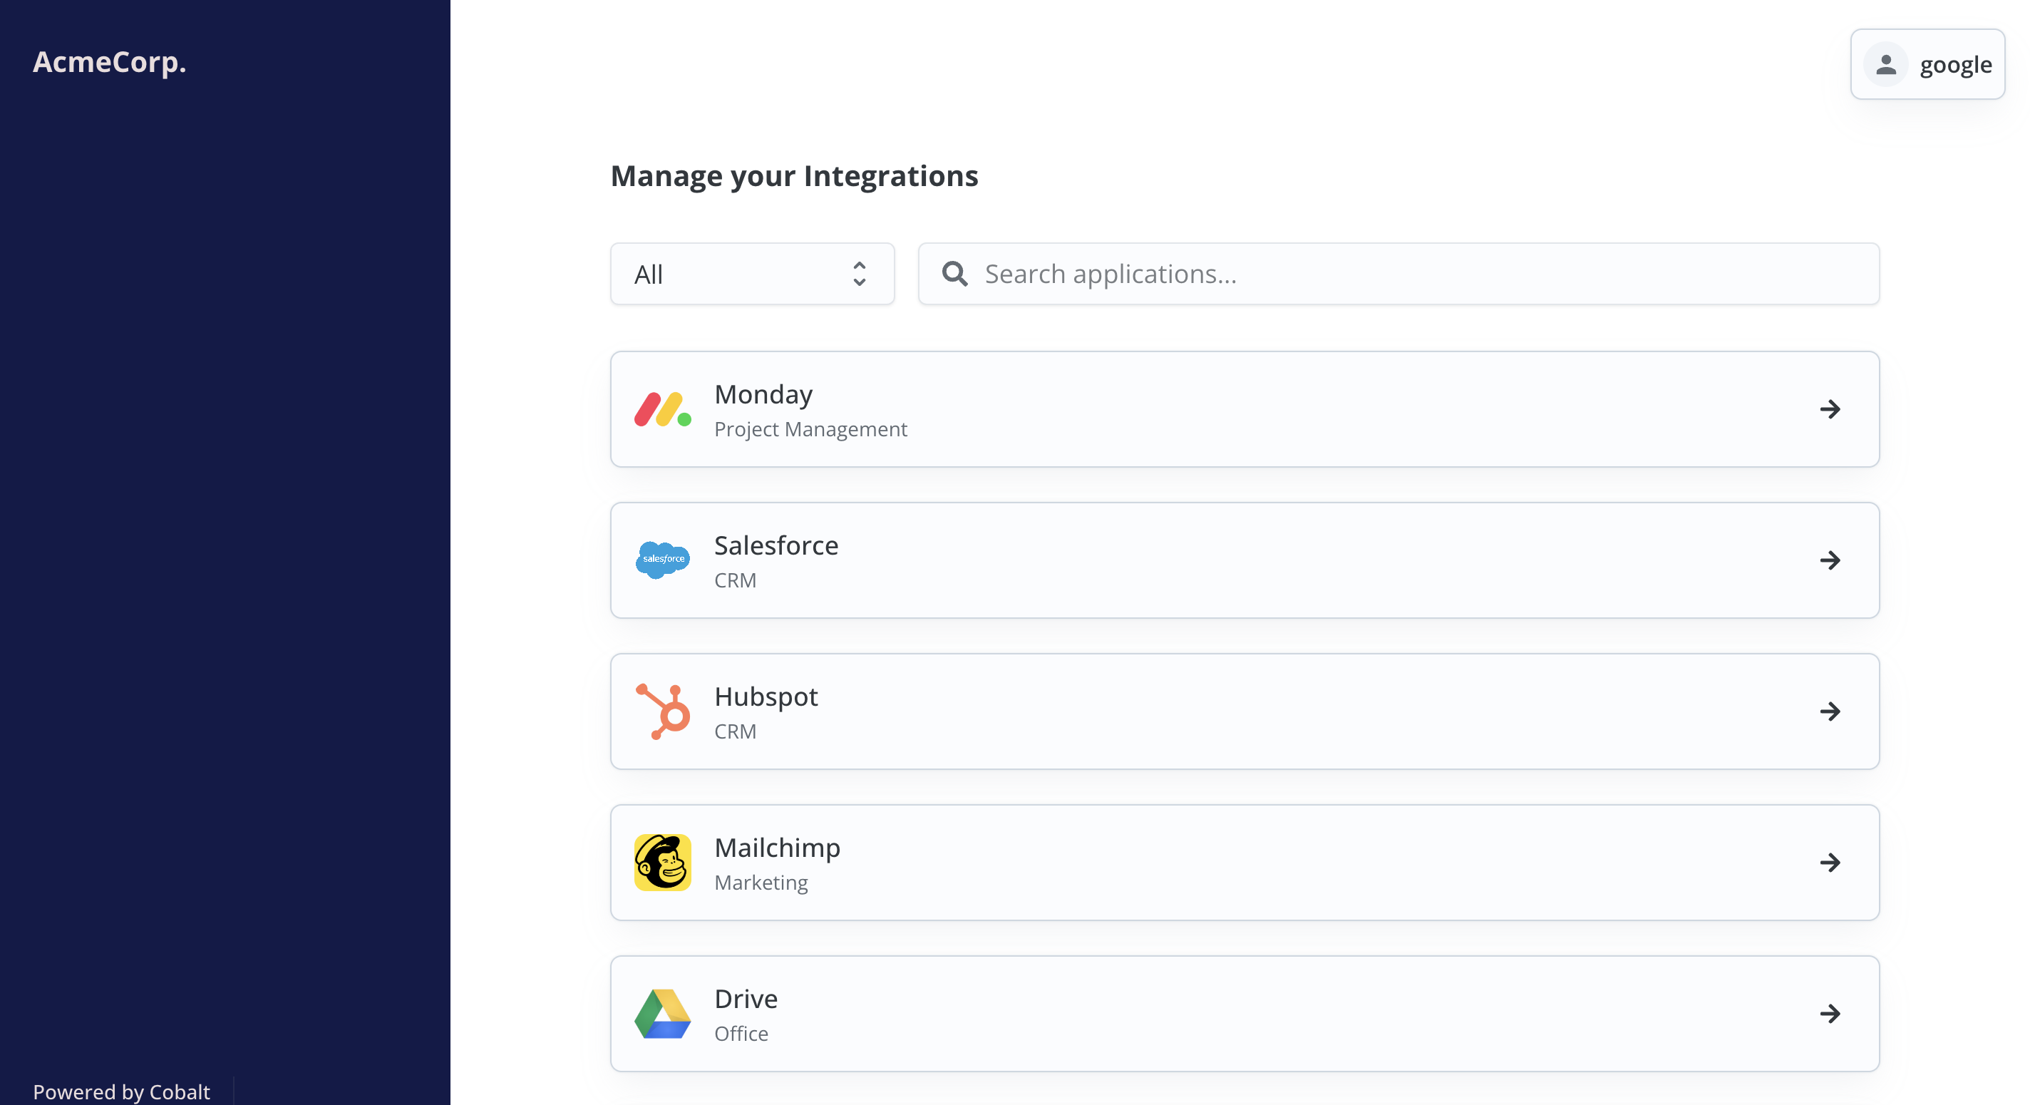Open the Hubspot integration with its arrow

pyautogui.click(x=1830, y=711)
